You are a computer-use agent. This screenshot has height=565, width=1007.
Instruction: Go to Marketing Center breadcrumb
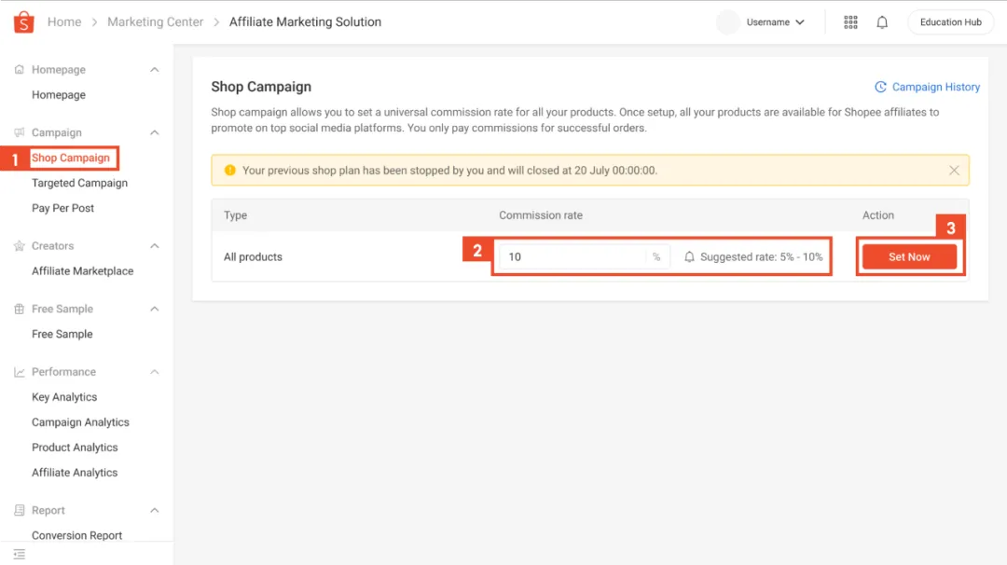click(x=156, y=21)
